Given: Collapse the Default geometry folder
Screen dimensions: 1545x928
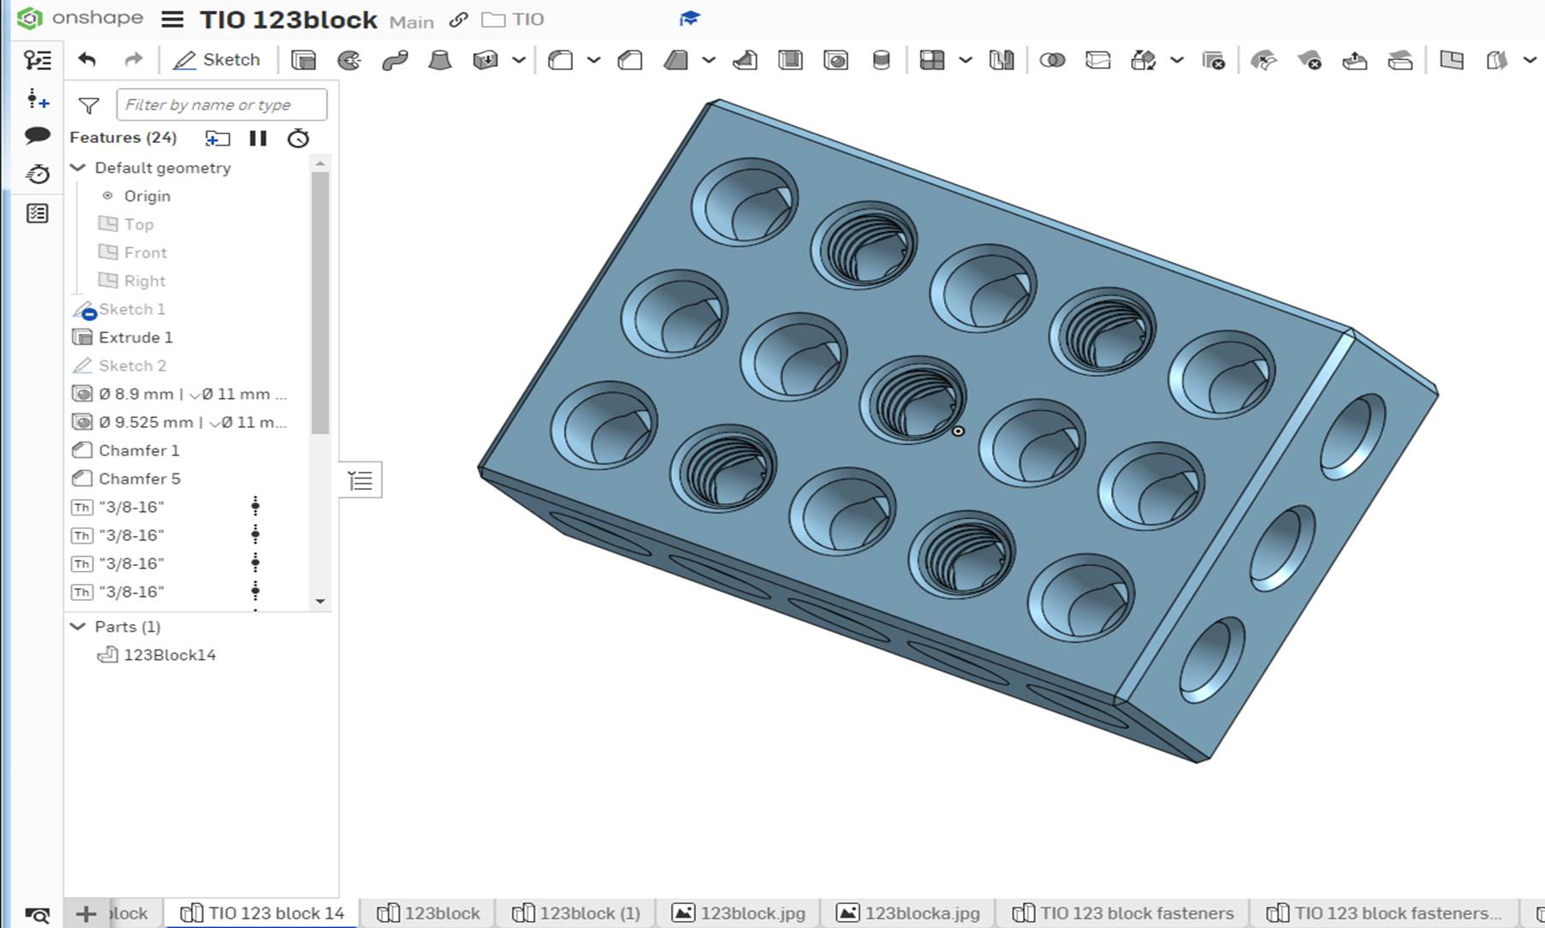Looking at the screenshot, I should [78, 168].
